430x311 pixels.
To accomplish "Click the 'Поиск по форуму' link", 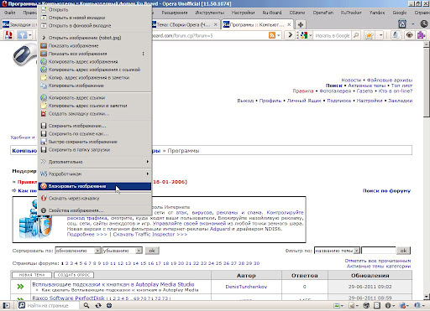I will tap(386, 191).
